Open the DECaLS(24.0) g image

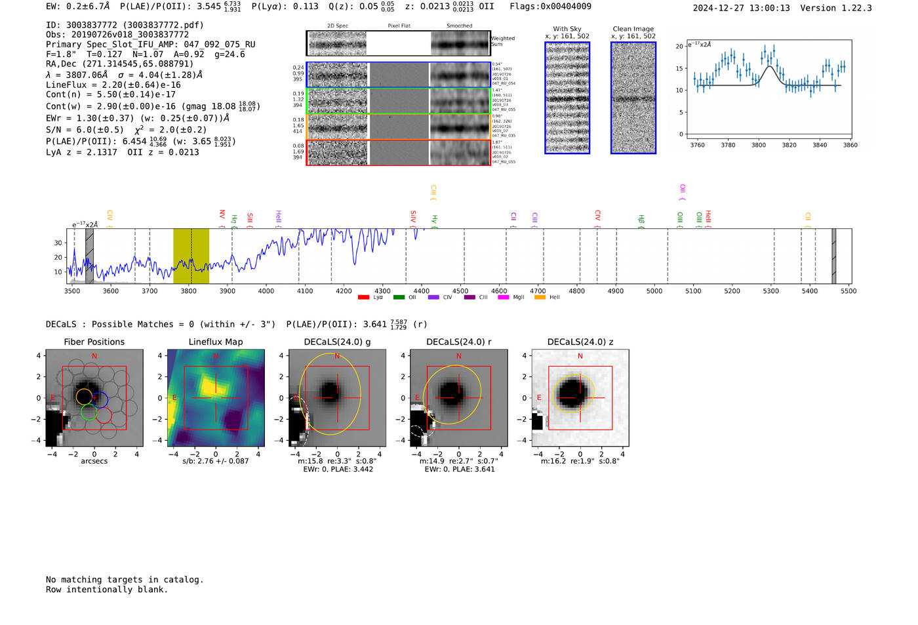[x=337, y=397]
